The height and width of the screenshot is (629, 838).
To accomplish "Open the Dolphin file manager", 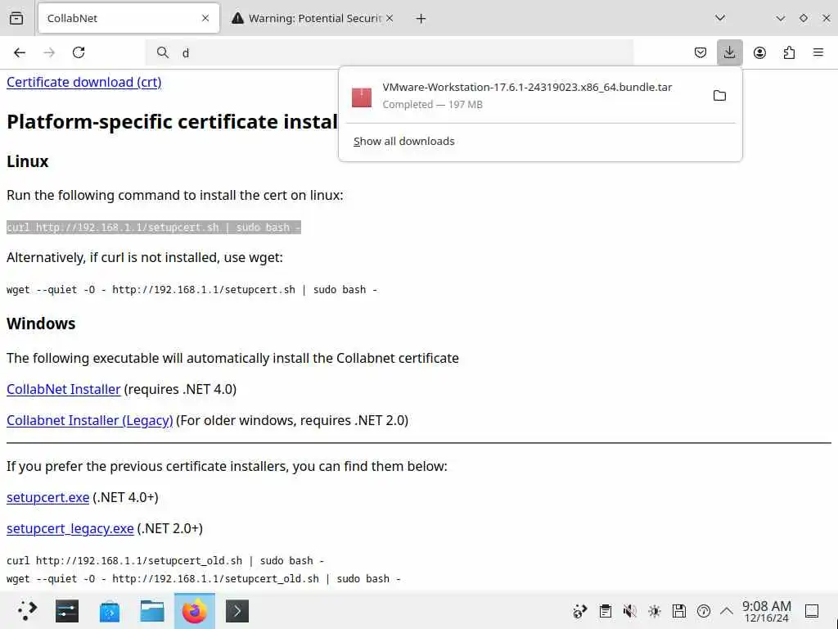I will (x=151, y=611).
